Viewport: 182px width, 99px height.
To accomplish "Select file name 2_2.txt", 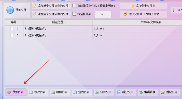I will tap(99, 35).
